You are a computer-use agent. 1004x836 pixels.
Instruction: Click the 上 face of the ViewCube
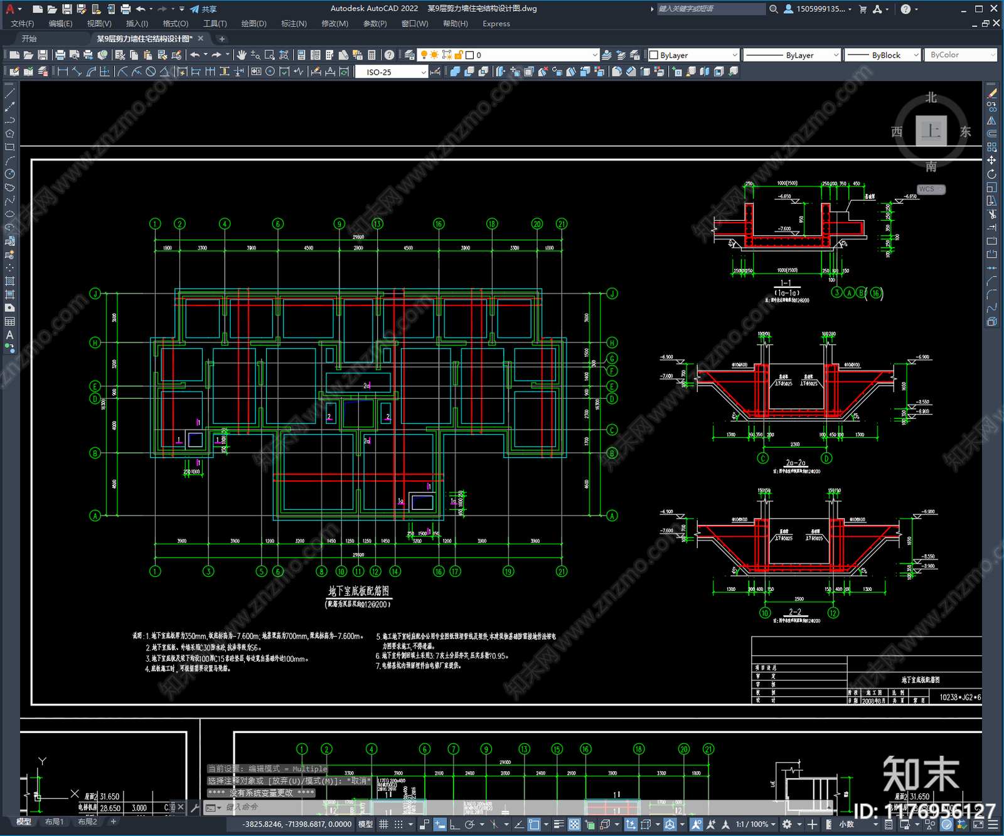[931, 131]
